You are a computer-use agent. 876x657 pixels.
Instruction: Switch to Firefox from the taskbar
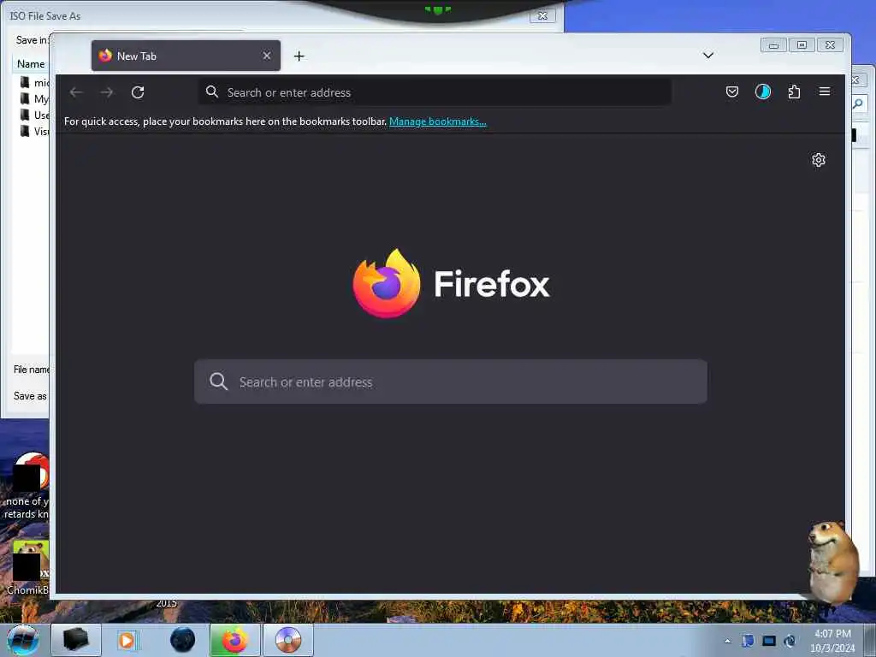(235, 640)
